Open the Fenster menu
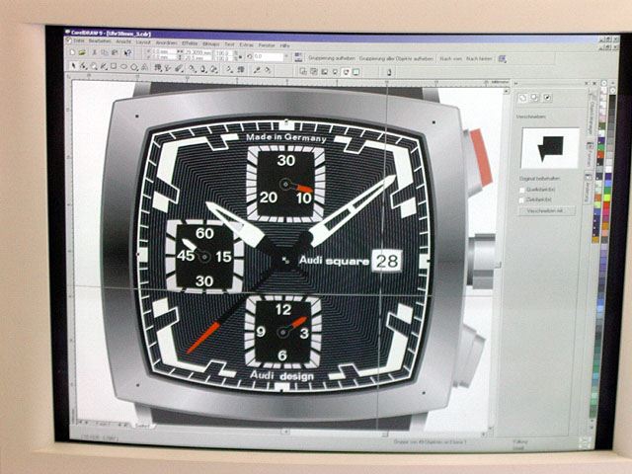Image resolution: width=632 pixels, height=474 pixels. 267,45
